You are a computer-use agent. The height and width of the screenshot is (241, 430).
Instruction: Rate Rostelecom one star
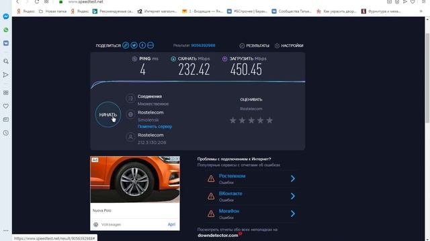point(233,120)
